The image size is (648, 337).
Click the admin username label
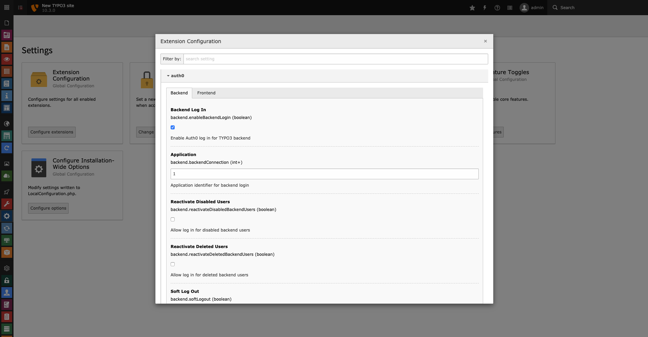[537, 8]
